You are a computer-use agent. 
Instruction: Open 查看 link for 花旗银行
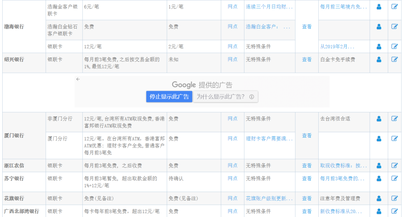307,198
